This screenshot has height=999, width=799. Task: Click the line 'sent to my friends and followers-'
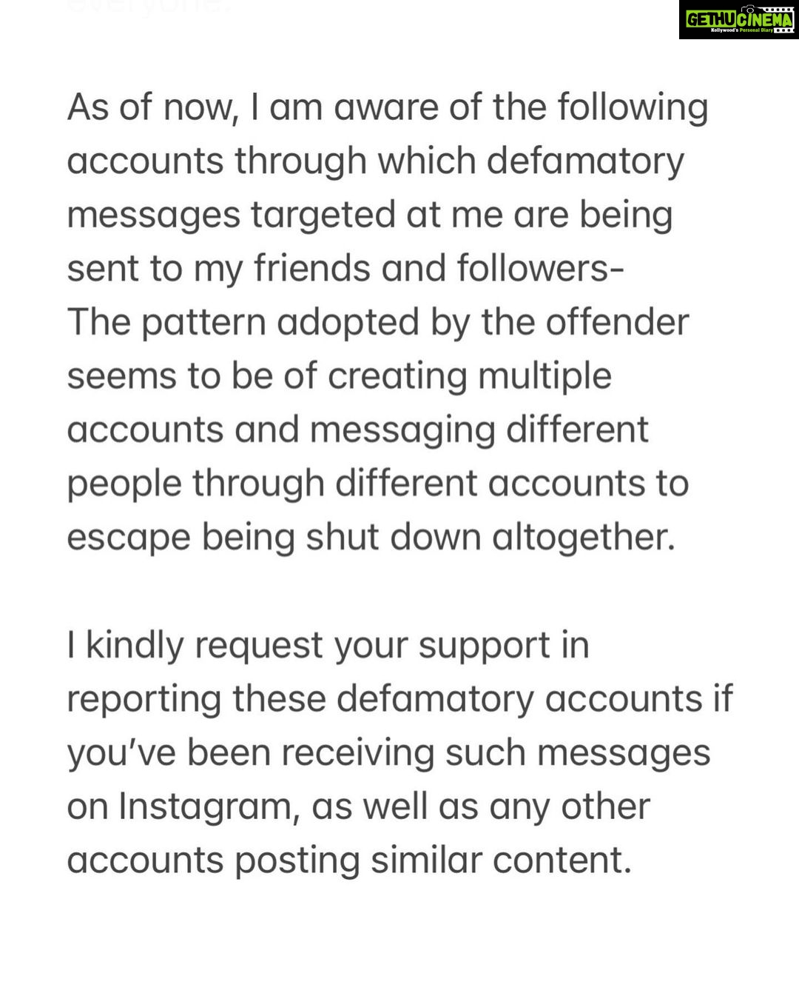pos(345,268)
